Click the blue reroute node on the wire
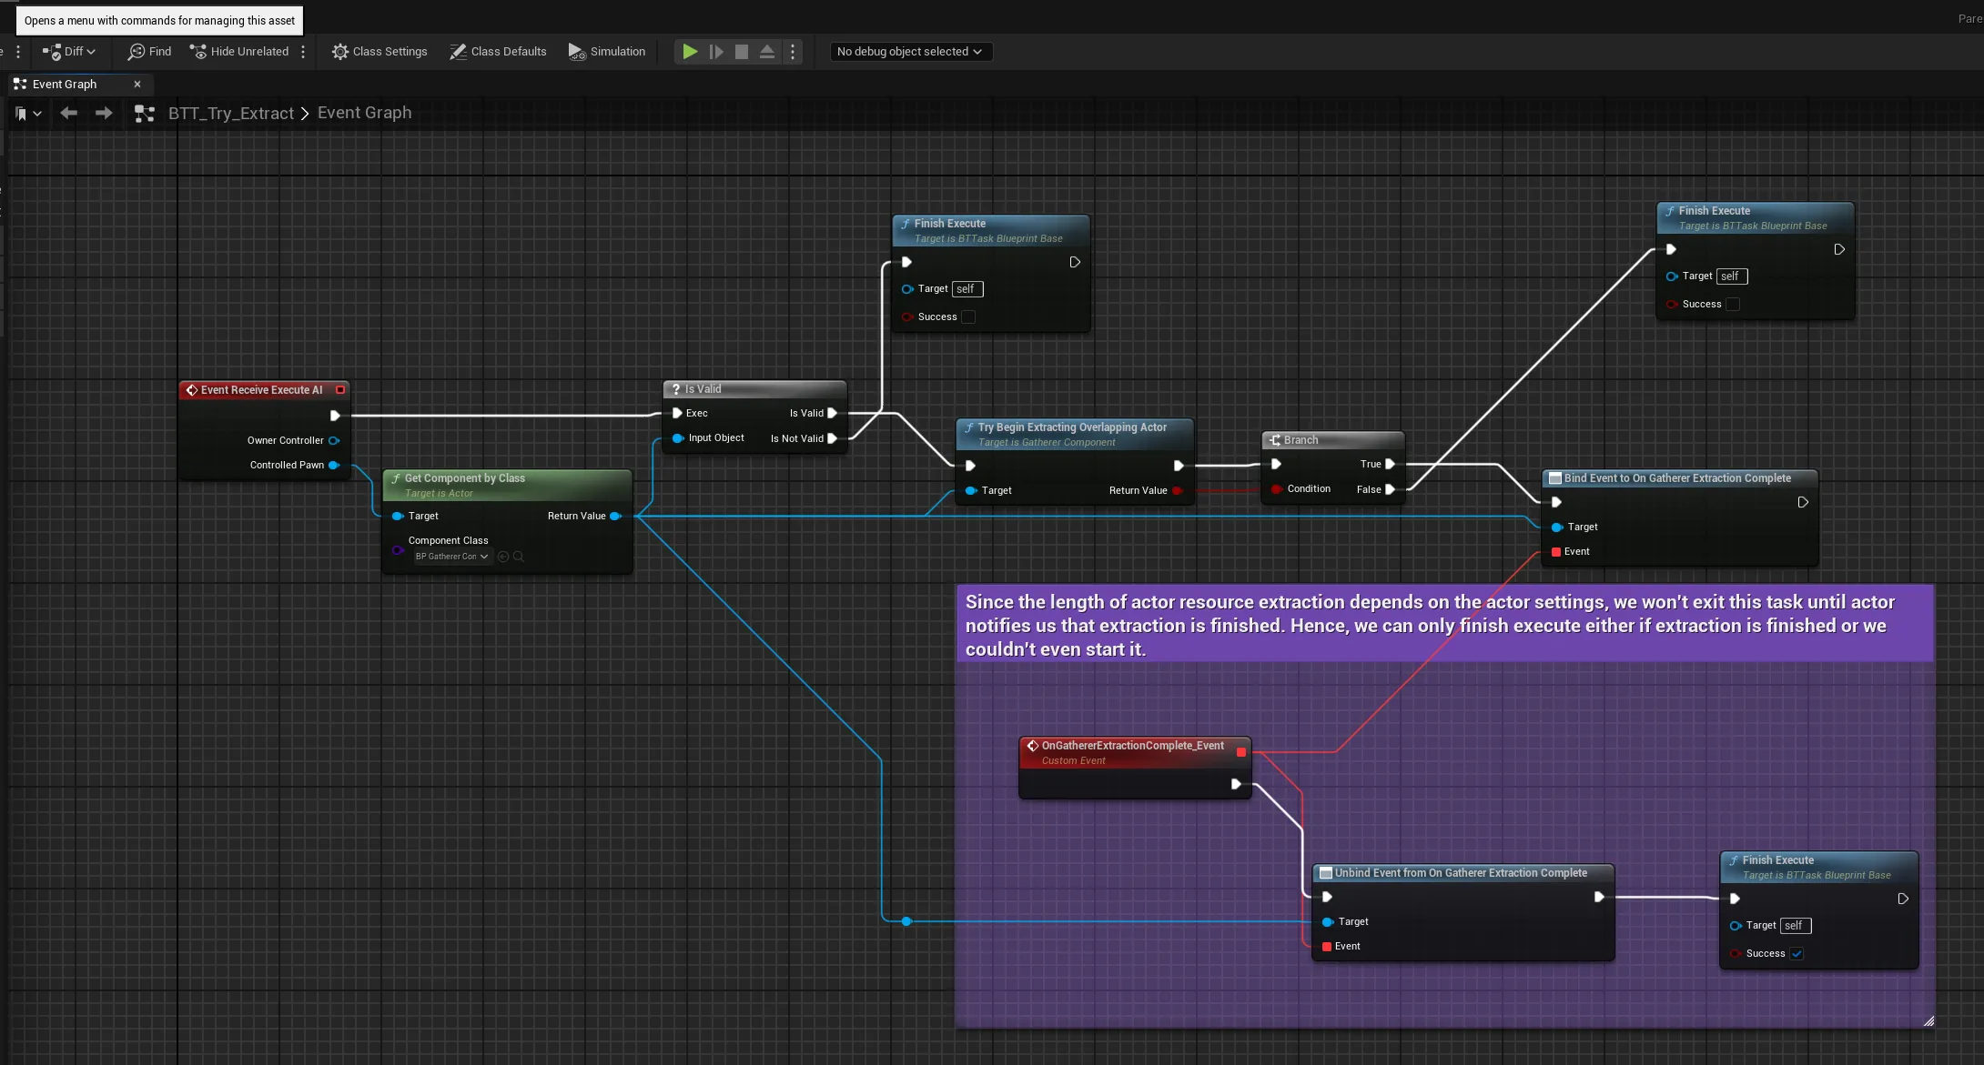Viewport: 1984px width, 1065px height. pos(906,921)
